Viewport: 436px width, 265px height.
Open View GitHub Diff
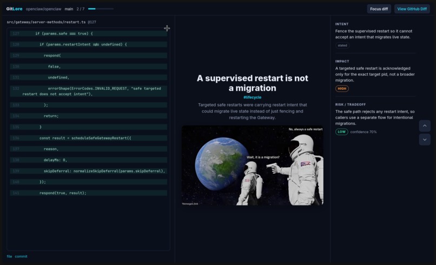[x=412, y=9]
